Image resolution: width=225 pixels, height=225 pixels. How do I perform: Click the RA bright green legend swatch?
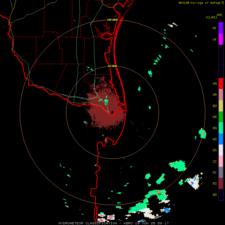click(221, 128)
